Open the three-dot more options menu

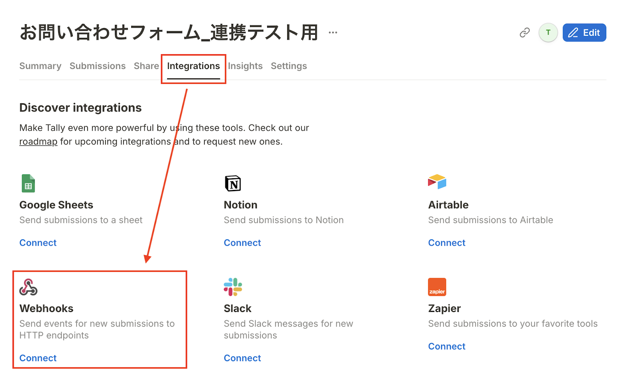333,33
